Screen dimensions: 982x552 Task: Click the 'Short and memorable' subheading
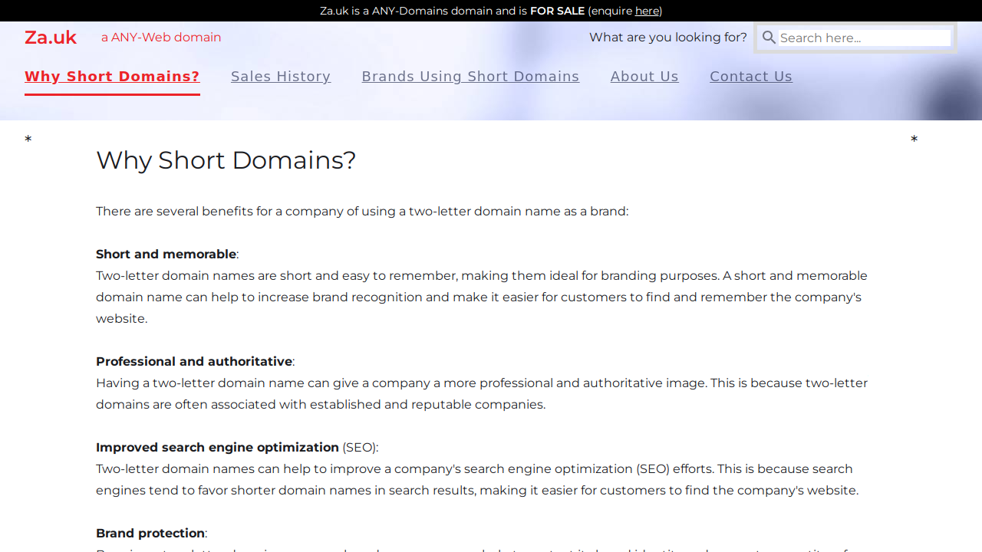point(166,255)
